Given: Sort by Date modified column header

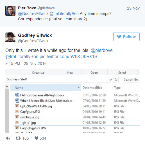Looking at the screenshot, I should (x=96, y=88).
